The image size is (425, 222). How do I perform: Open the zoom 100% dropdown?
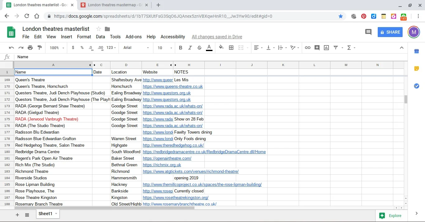click(57, 48)
